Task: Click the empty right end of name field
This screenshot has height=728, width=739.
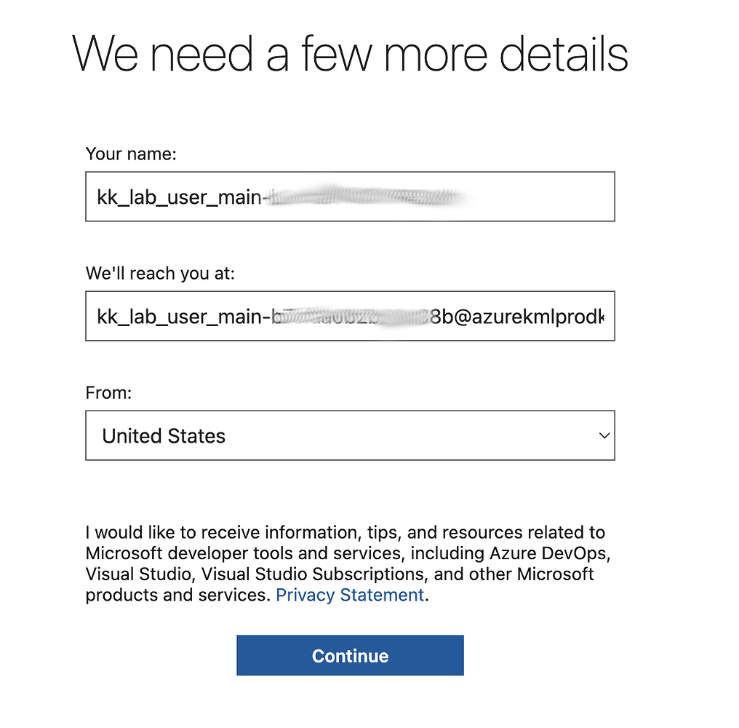Action: [542, 197]
